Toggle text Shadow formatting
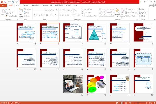Screen dimensions: 156x104 42,15
